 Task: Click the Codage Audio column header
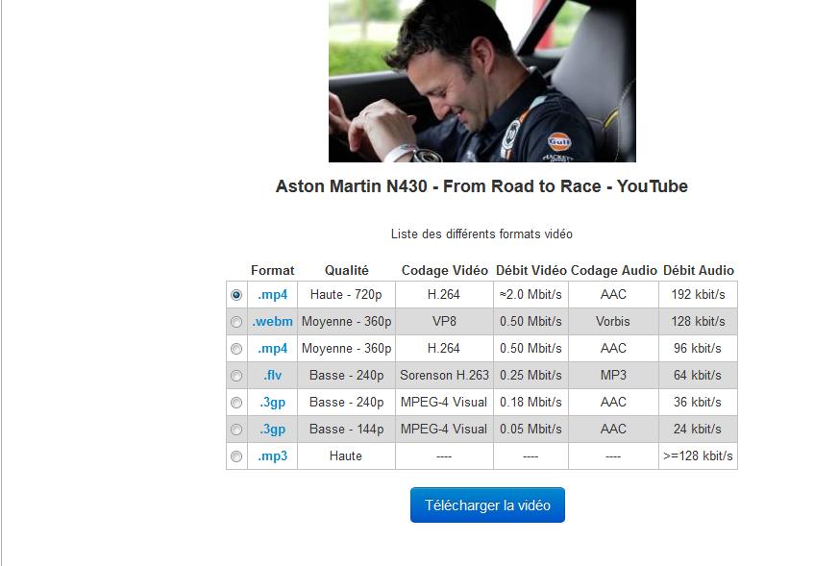(613, 270)
